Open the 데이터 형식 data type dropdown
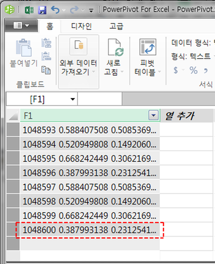This screenshot has height=264, width=215. [193, 43]
